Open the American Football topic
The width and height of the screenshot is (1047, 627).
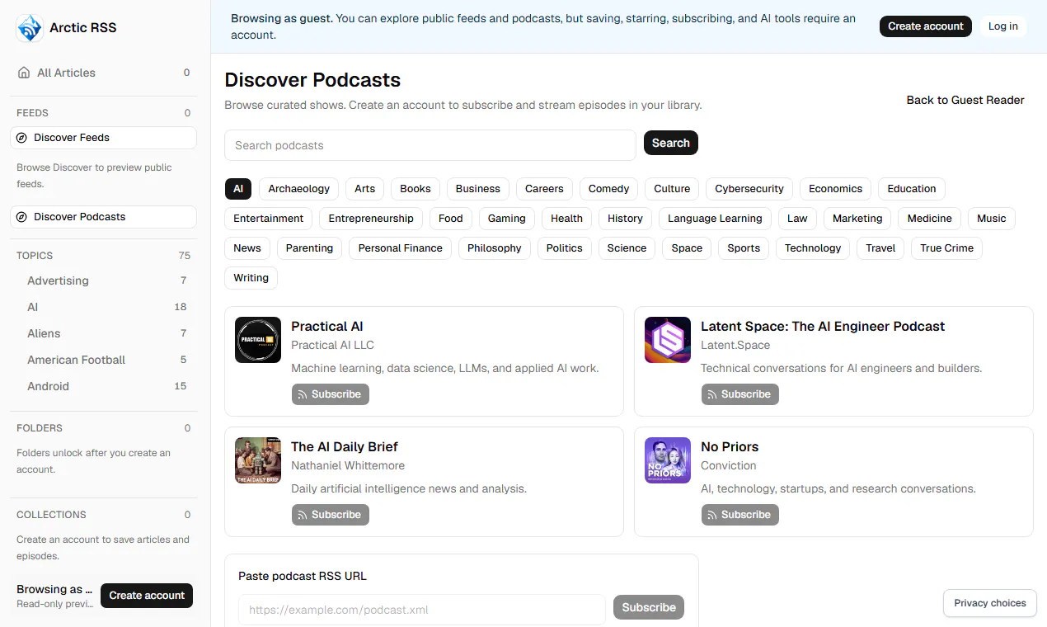[104, 360]
